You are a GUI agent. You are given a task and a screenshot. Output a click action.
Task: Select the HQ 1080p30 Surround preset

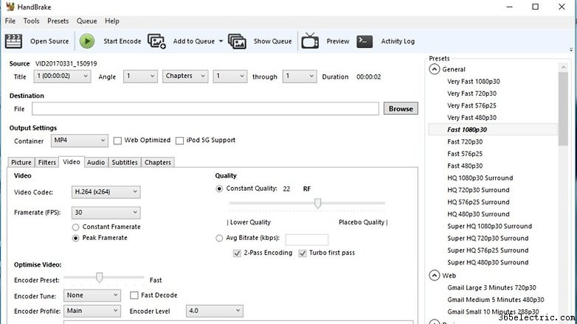[x=480, y=178]
